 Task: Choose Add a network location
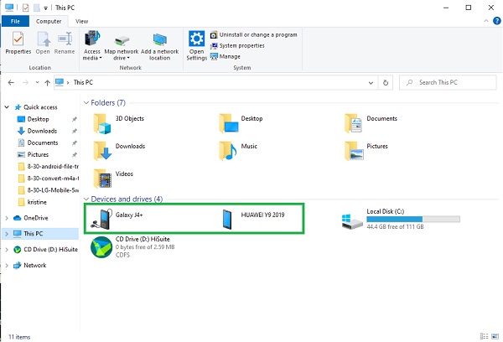[x=159, y=47]
